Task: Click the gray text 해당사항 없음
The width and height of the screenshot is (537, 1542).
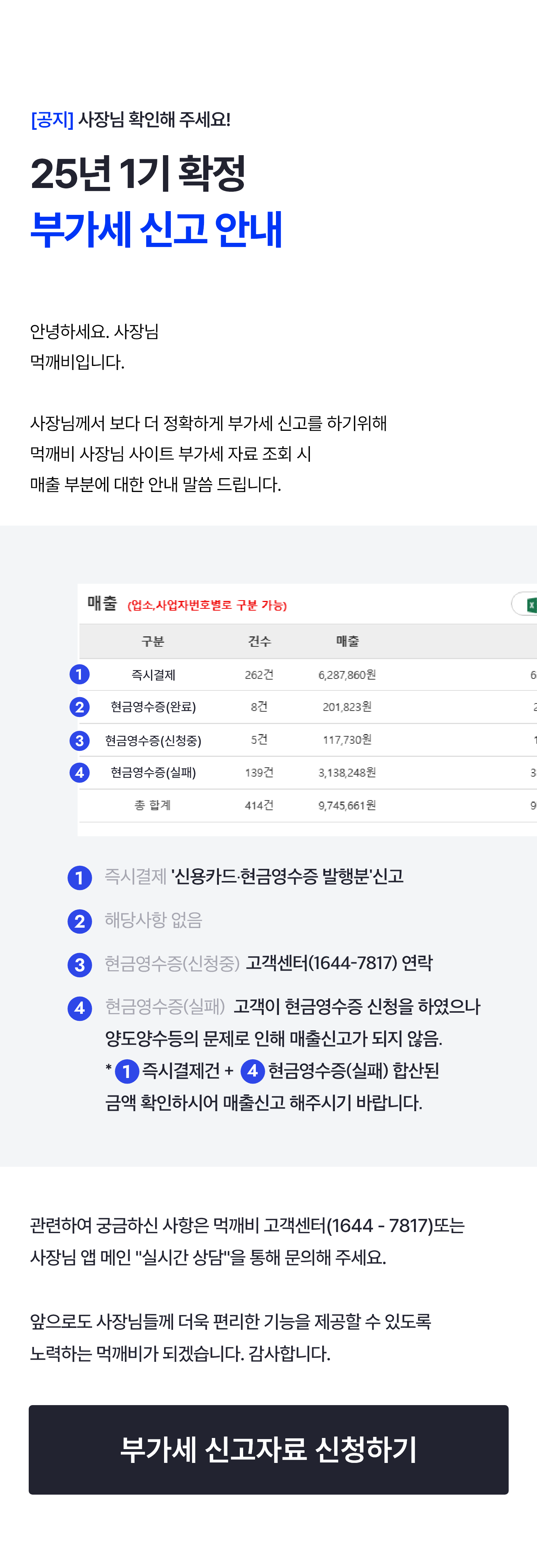Action: pyautogui.click(x=153, y=920)
